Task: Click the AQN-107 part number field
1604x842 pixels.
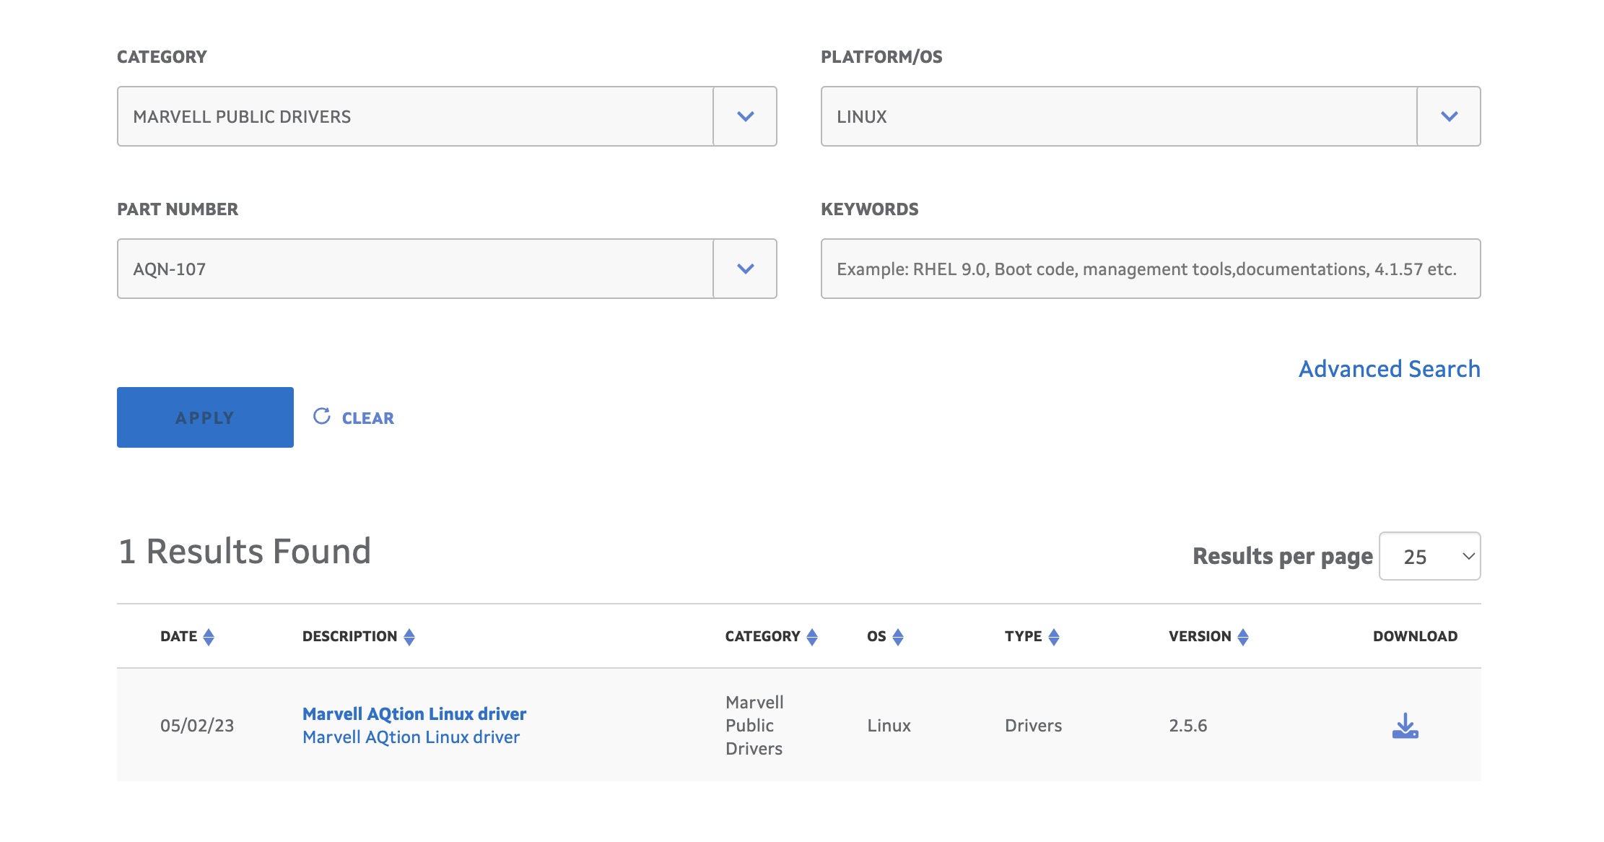Action: 415,269
